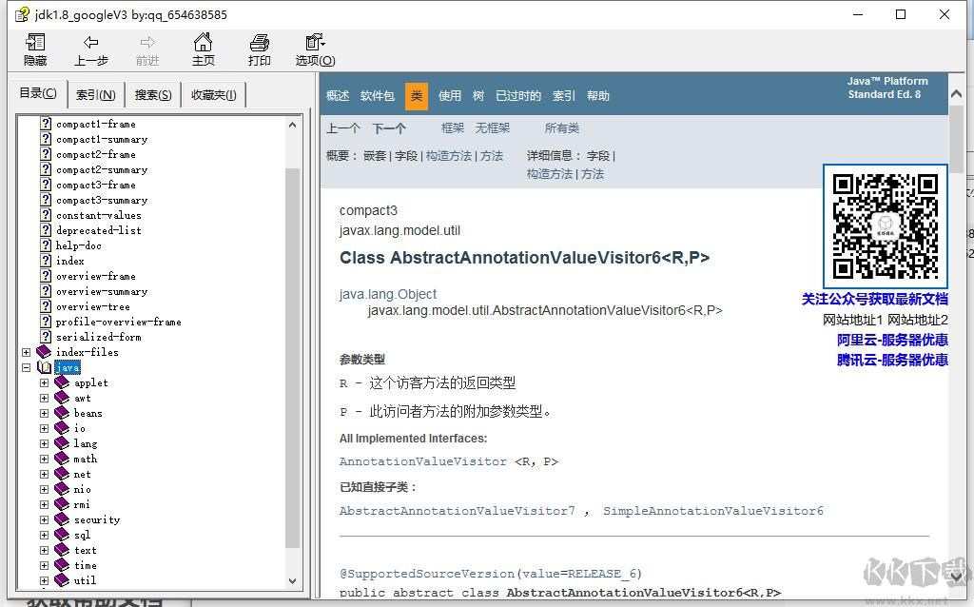Switch to the 索引(N) index tab
Image resolution: width=974 pixels, height=607 pixels.
pos(96,95)
